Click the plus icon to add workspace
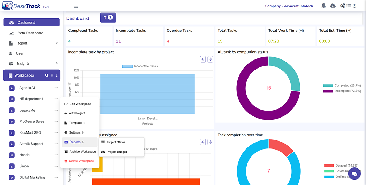366x185 pixels. click(x=52, y=75)
